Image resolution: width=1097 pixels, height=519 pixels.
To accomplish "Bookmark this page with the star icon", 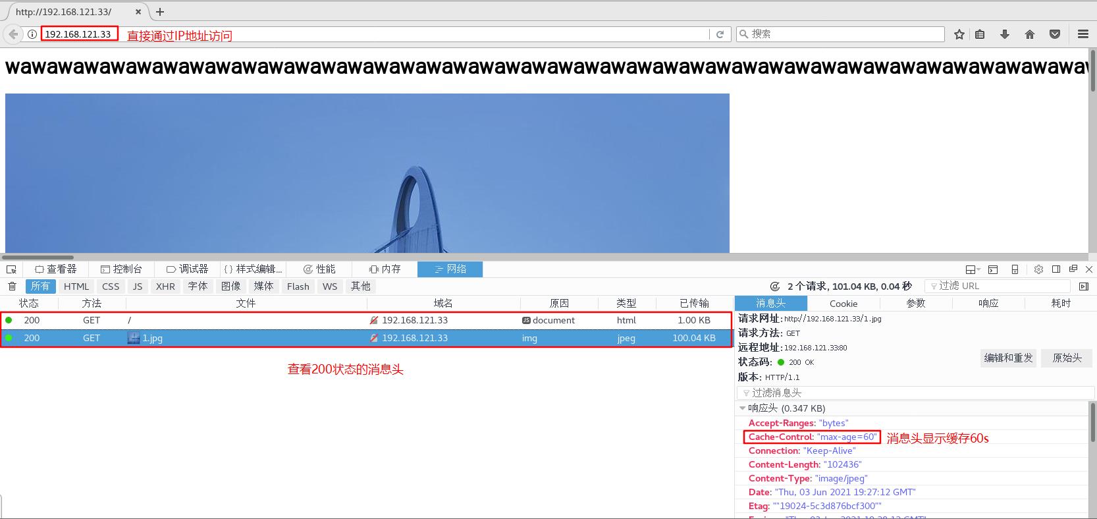I will click(x=959, y=34).
